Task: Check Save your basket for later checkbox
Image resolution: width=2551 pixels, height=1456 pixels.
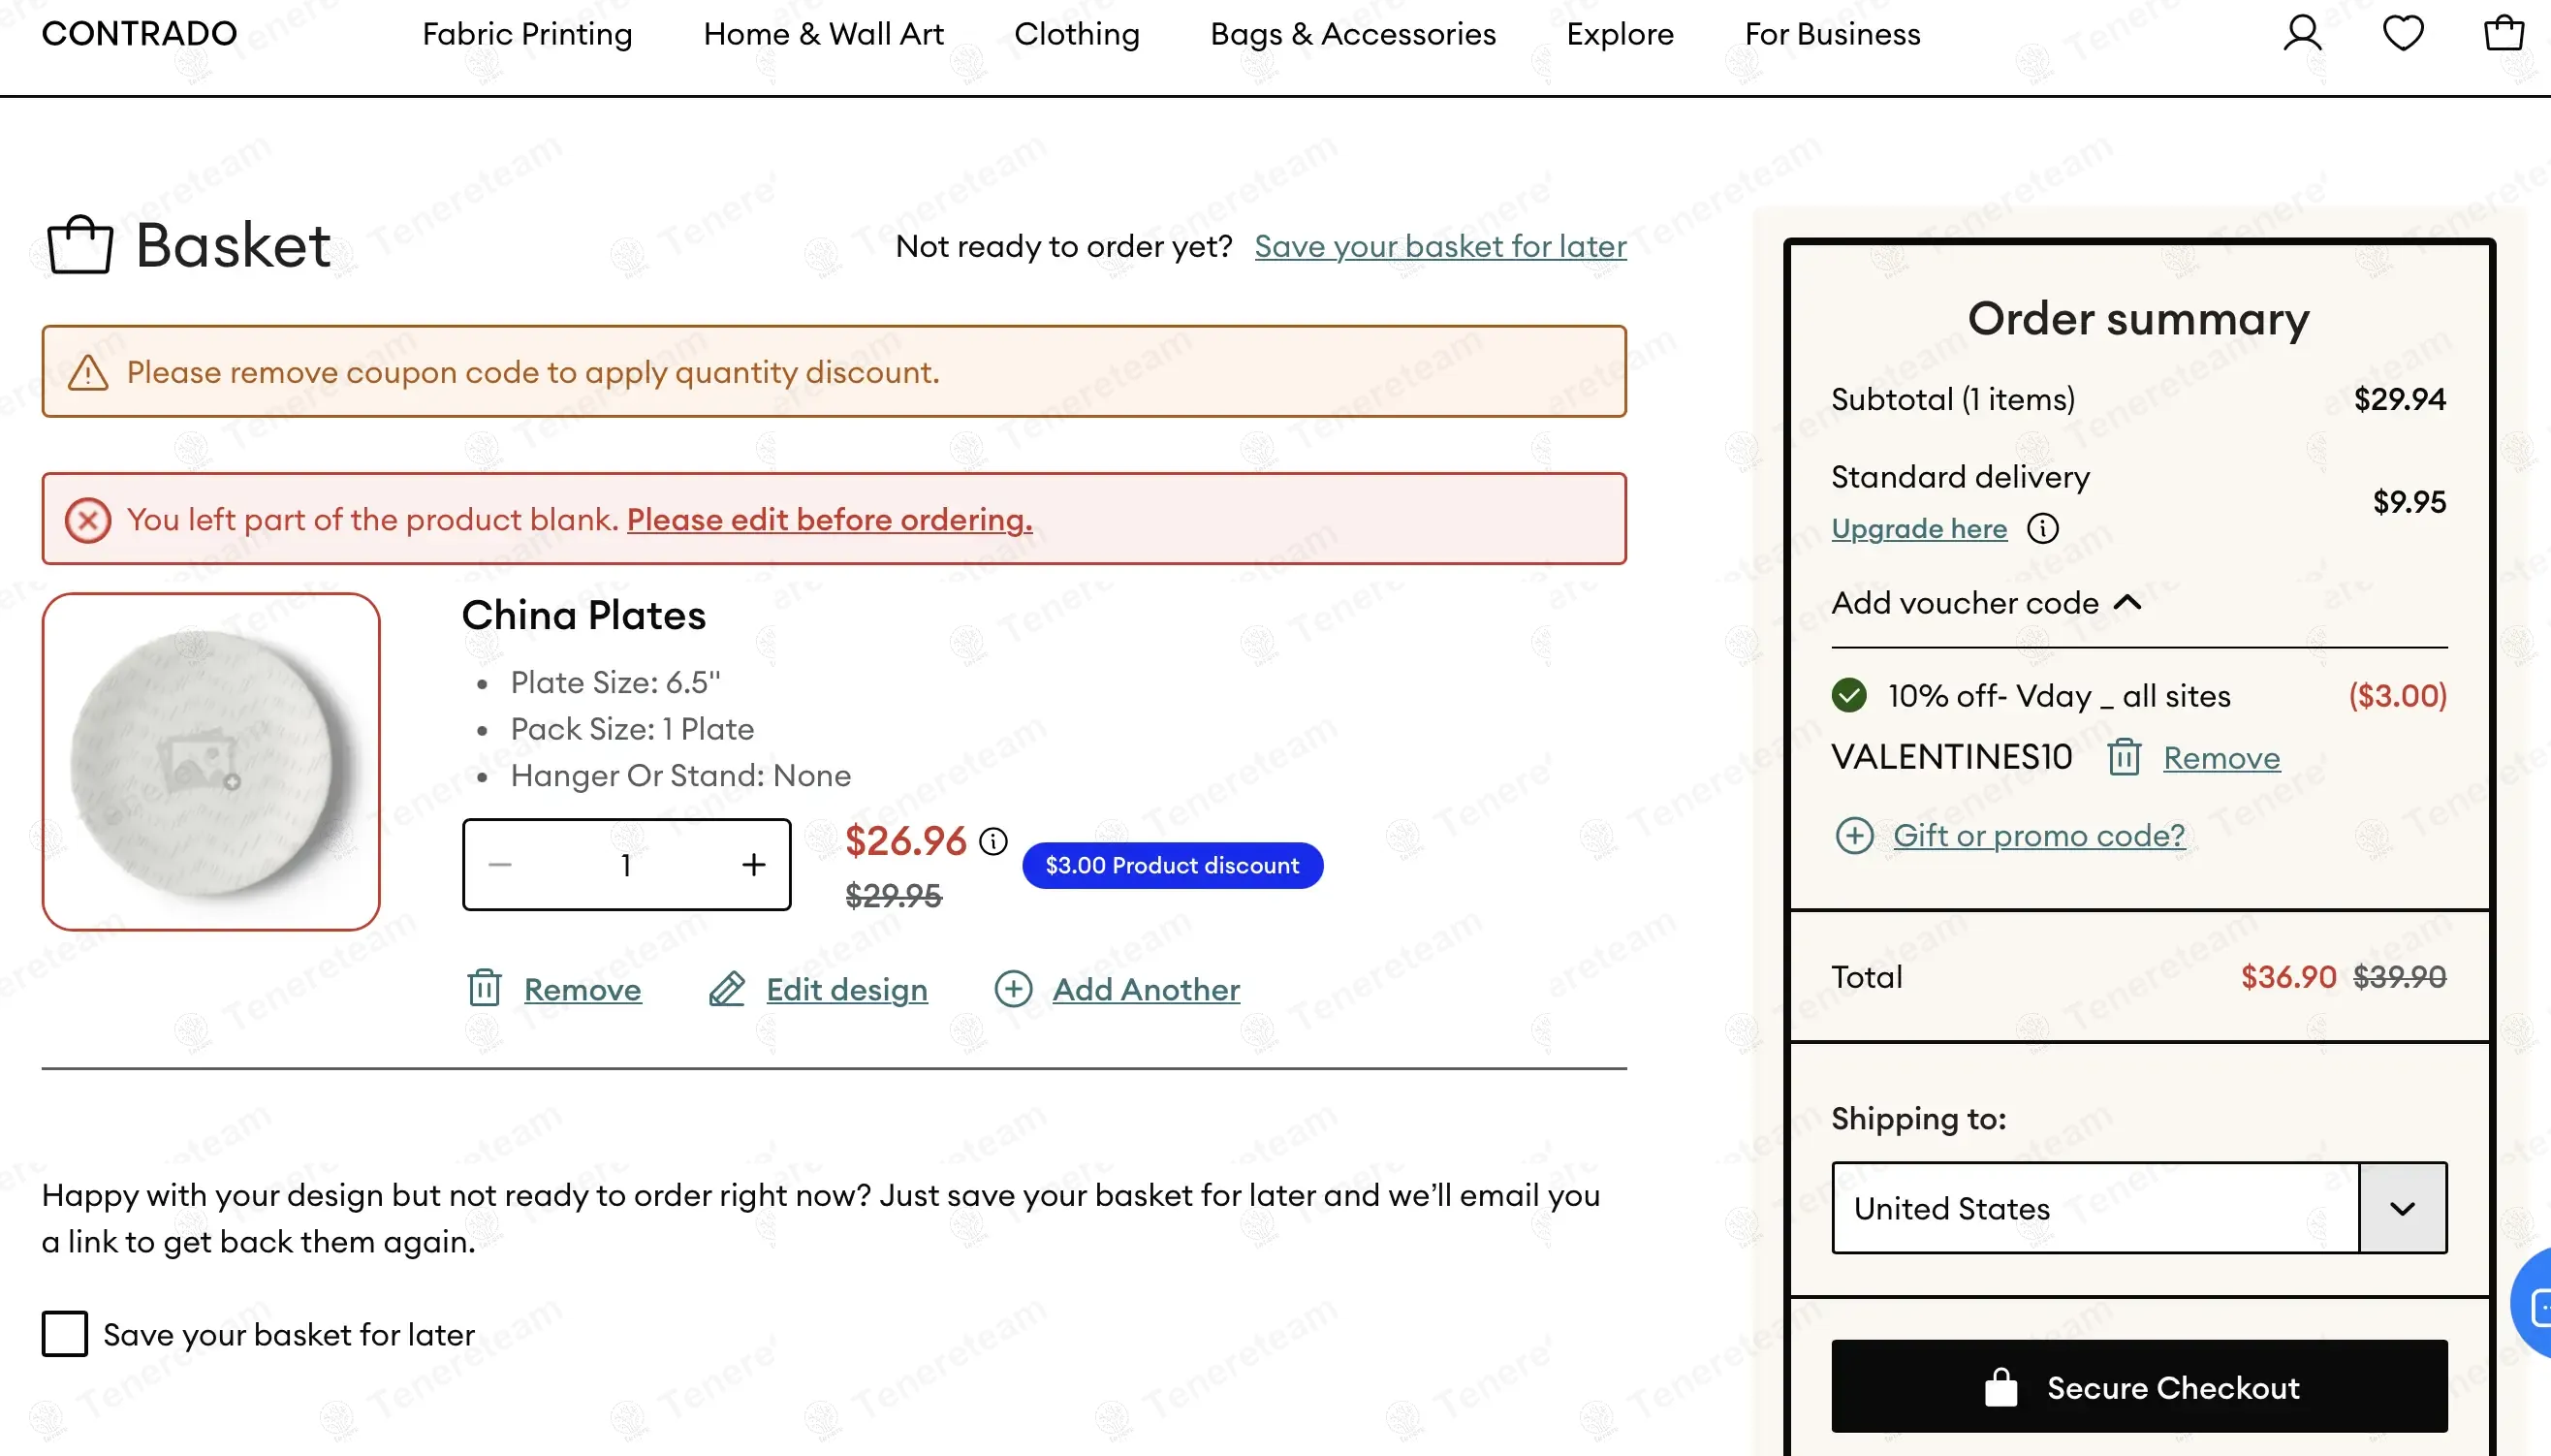Action: 65,1334
